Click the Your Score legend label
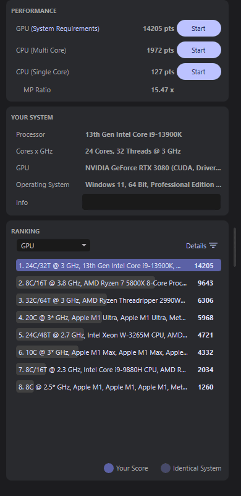 click(x=132, y=468)
